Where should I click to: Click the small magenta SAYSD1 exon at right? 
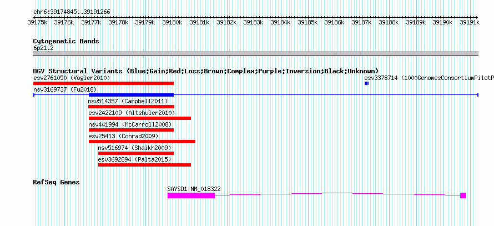click(463, 195)
